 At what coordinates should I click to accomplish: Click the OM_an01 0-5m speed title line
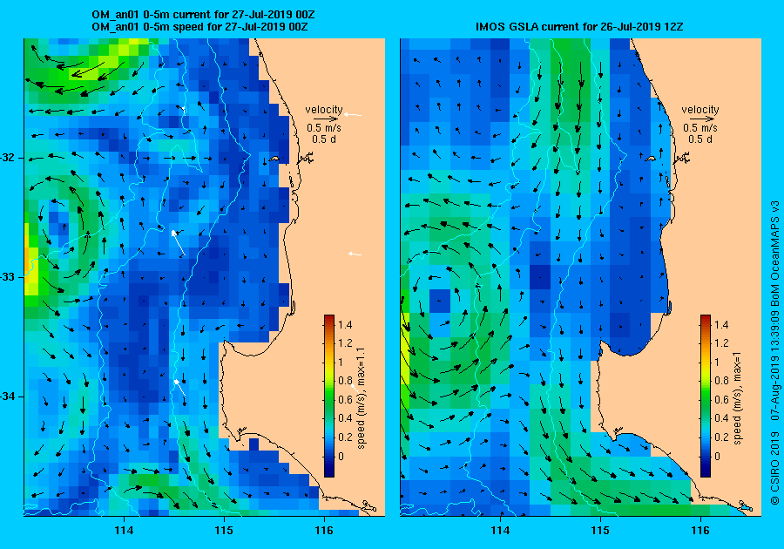[200, 27]
